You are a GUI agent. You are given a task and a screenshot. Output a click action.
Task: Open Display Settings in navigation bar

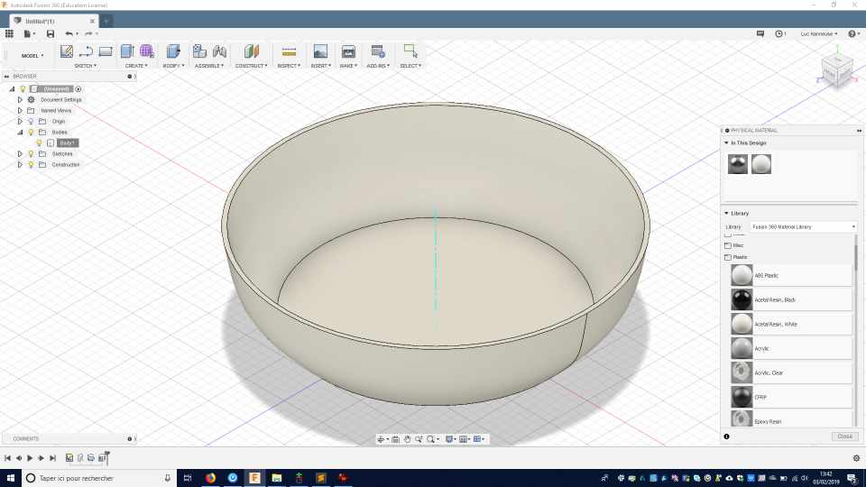pos(449,439)
